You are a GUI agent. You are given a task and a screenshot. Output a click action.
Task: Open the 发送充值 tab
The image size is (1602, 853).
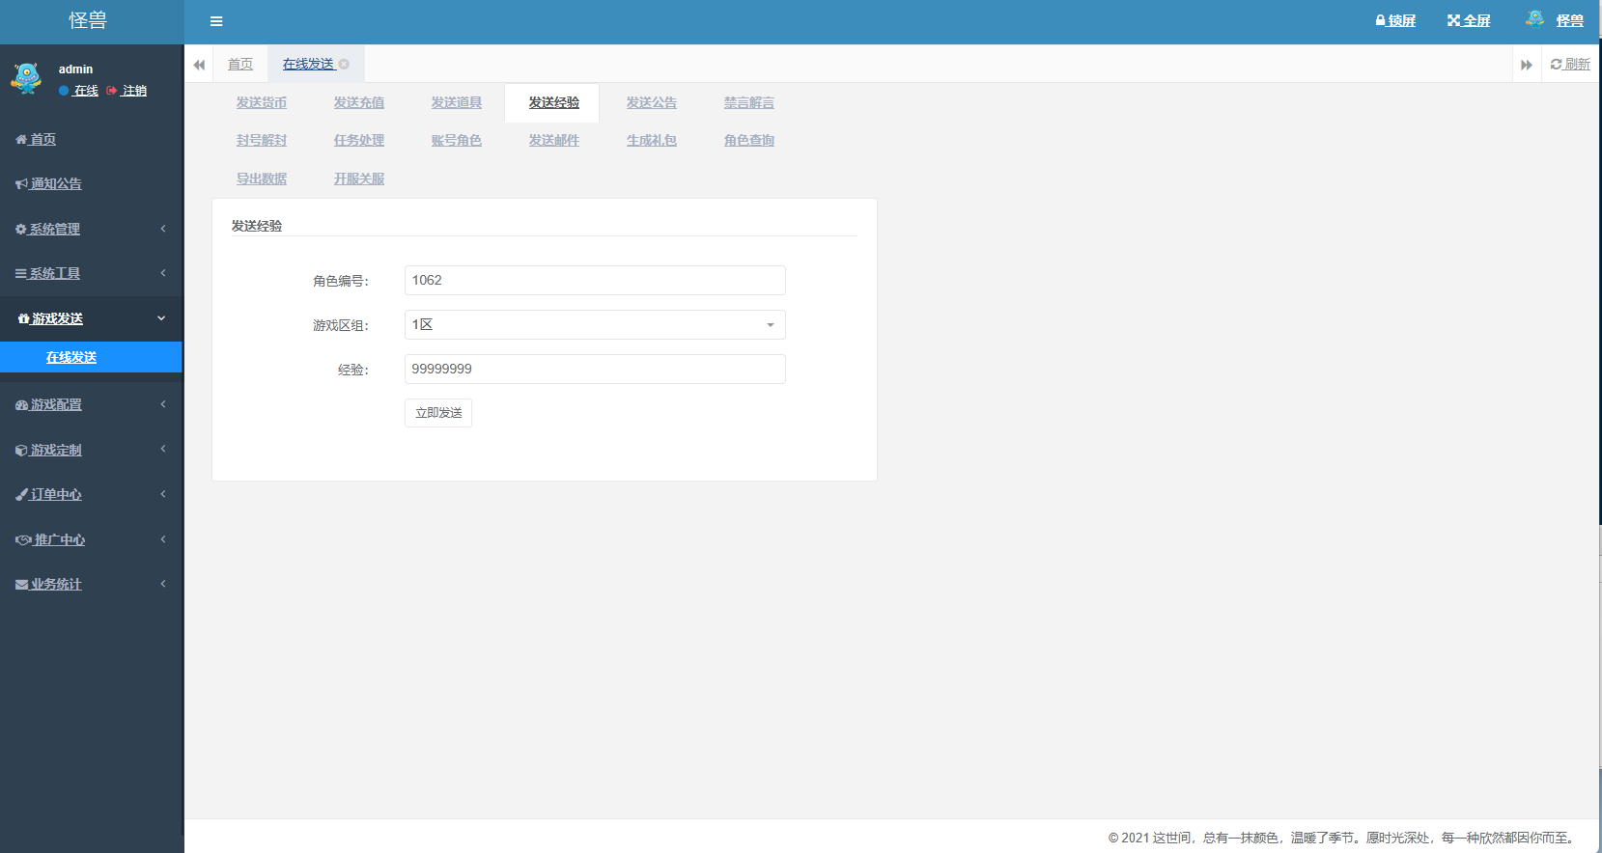point(359,103)
